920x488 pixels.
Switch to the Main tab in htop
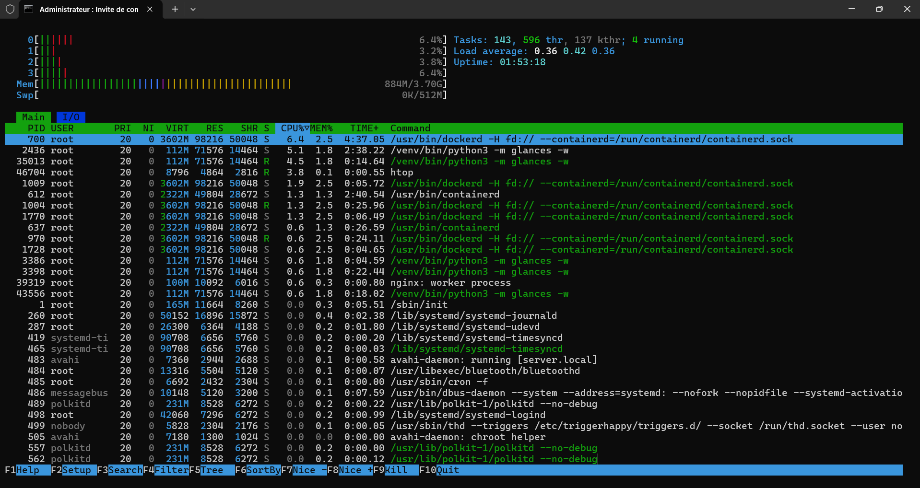pyautogui.click(x=34, y=117)
